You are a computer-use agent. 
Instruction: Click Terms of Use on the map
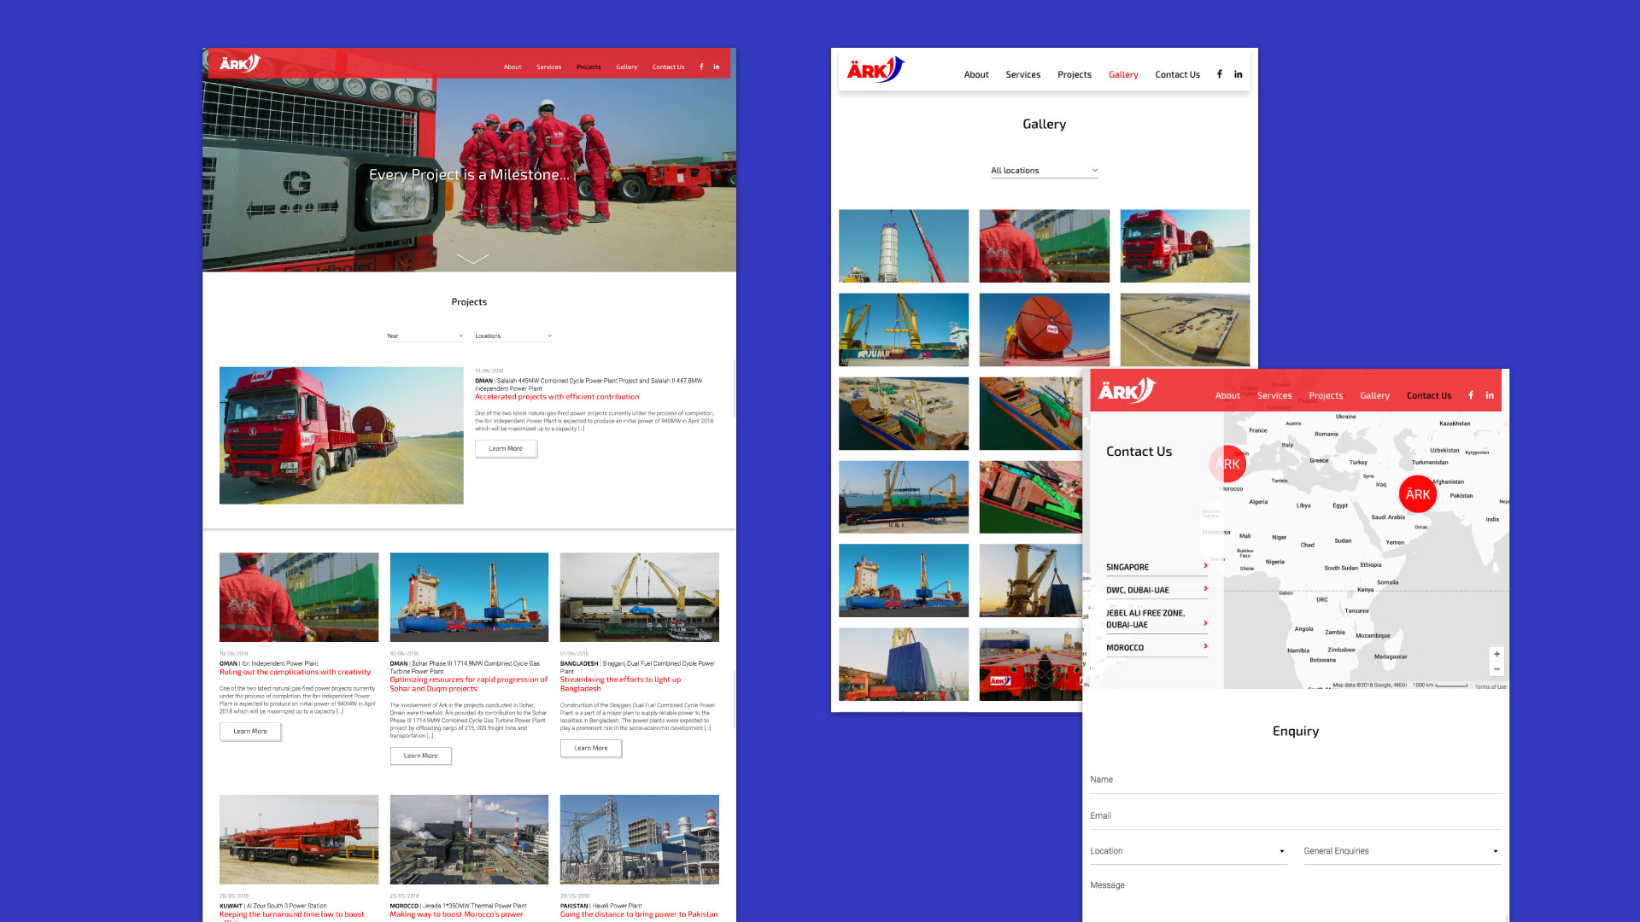pos(1490,686)
